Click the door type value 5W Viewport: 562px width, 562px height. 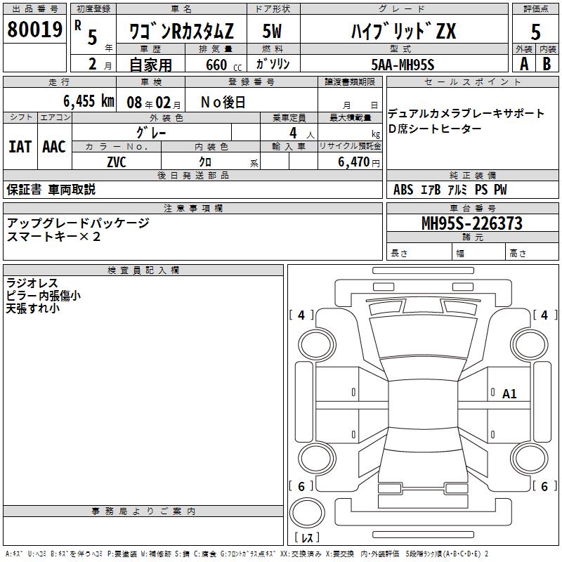pyautogui.click(x=273, y=31)
